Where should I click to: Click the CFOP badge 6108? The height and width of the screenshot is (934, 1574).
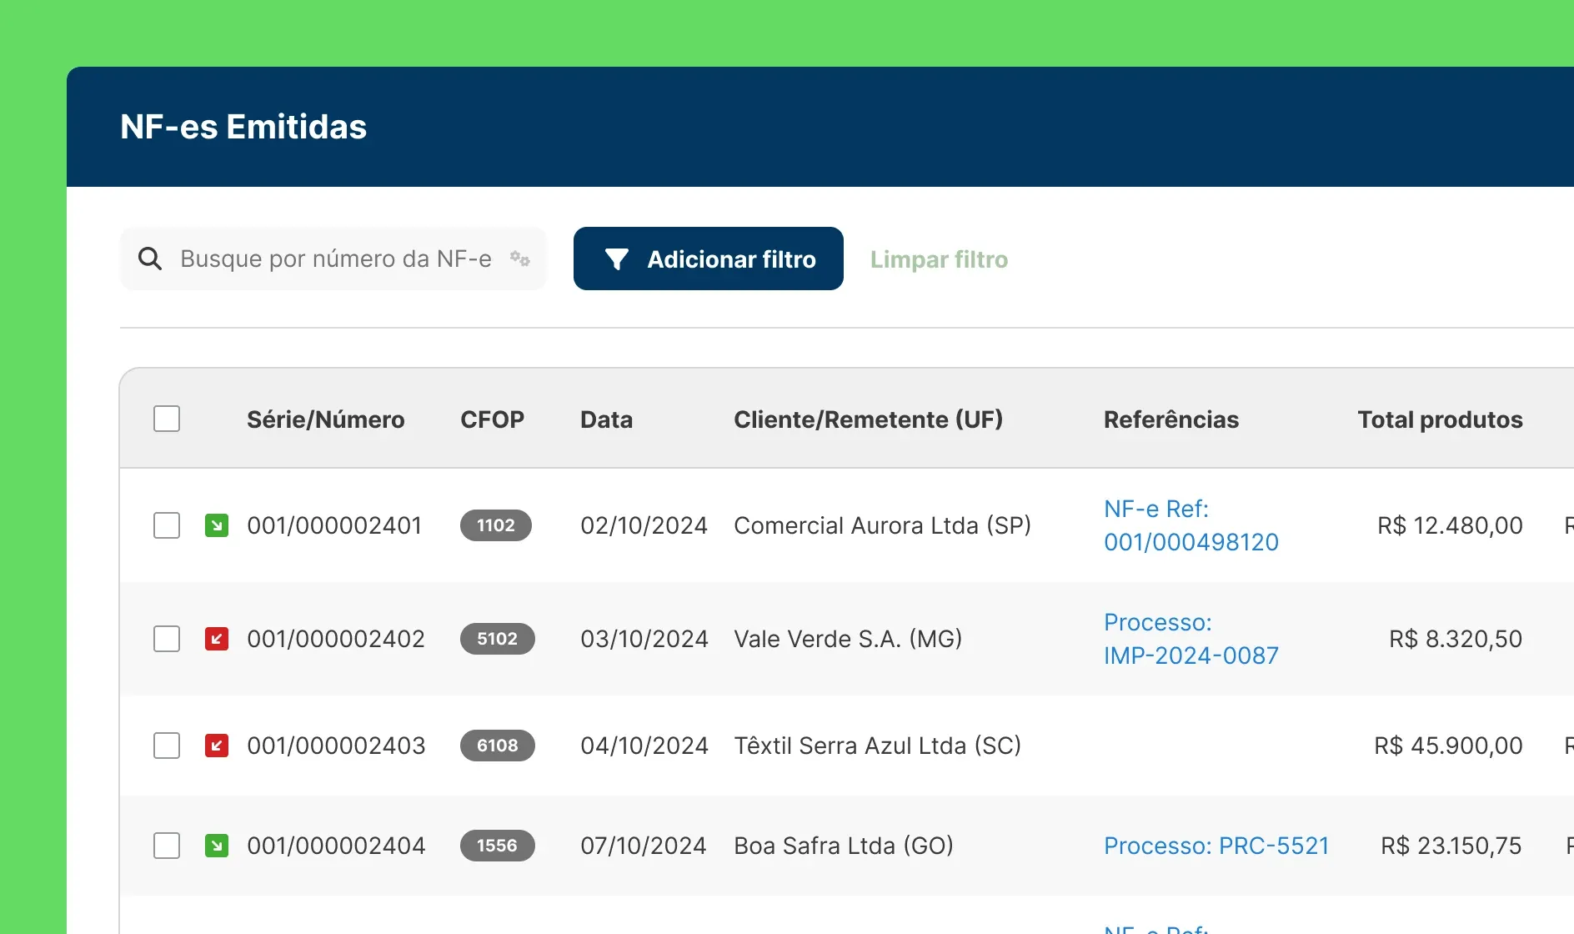click(498, 746)
